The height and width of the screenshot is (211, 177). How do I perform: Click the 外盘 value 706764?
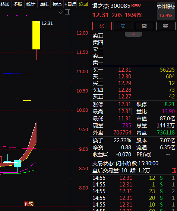click(x=122, y=133)
